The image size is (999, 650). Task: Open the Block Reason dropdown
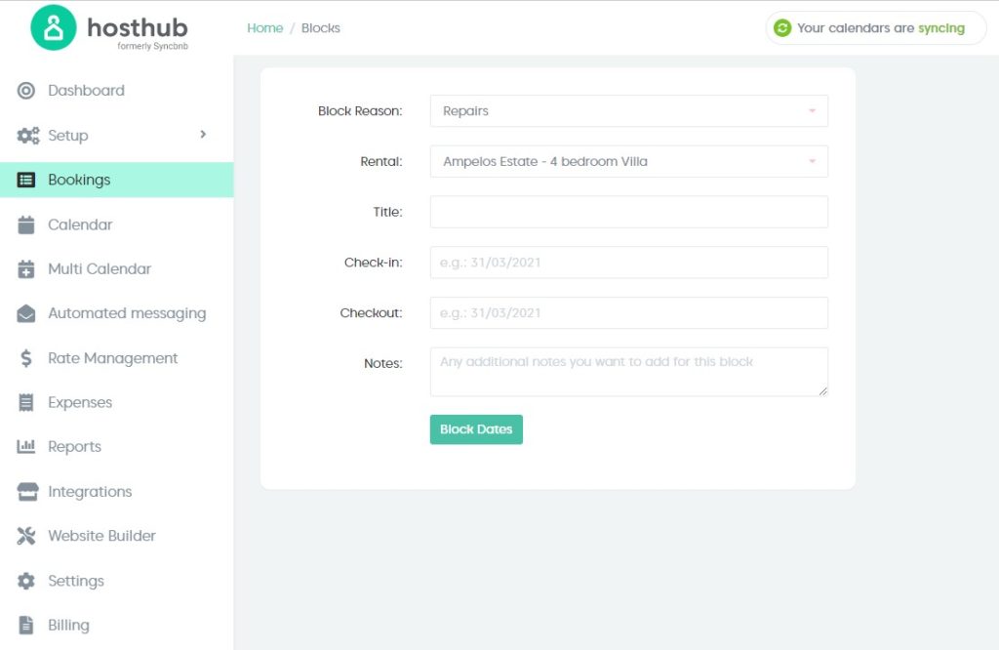(x=629, y=111)
